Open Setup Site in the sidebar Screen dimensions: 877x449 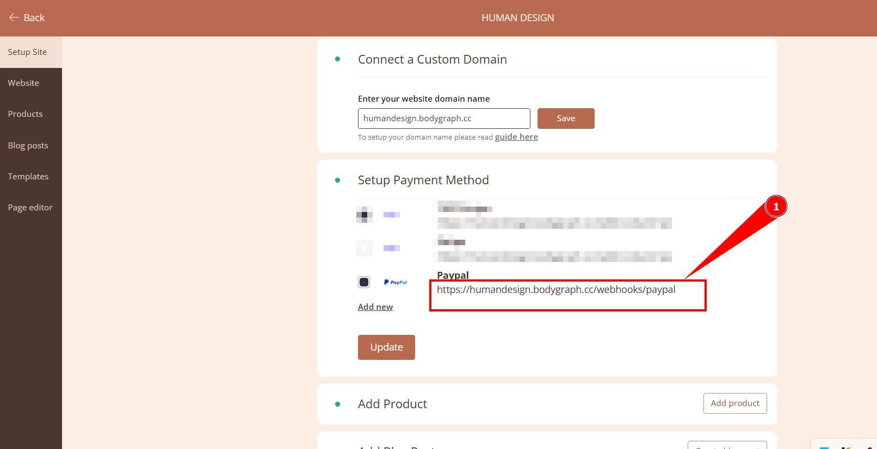pyautogui.click(x=27, y=52)
